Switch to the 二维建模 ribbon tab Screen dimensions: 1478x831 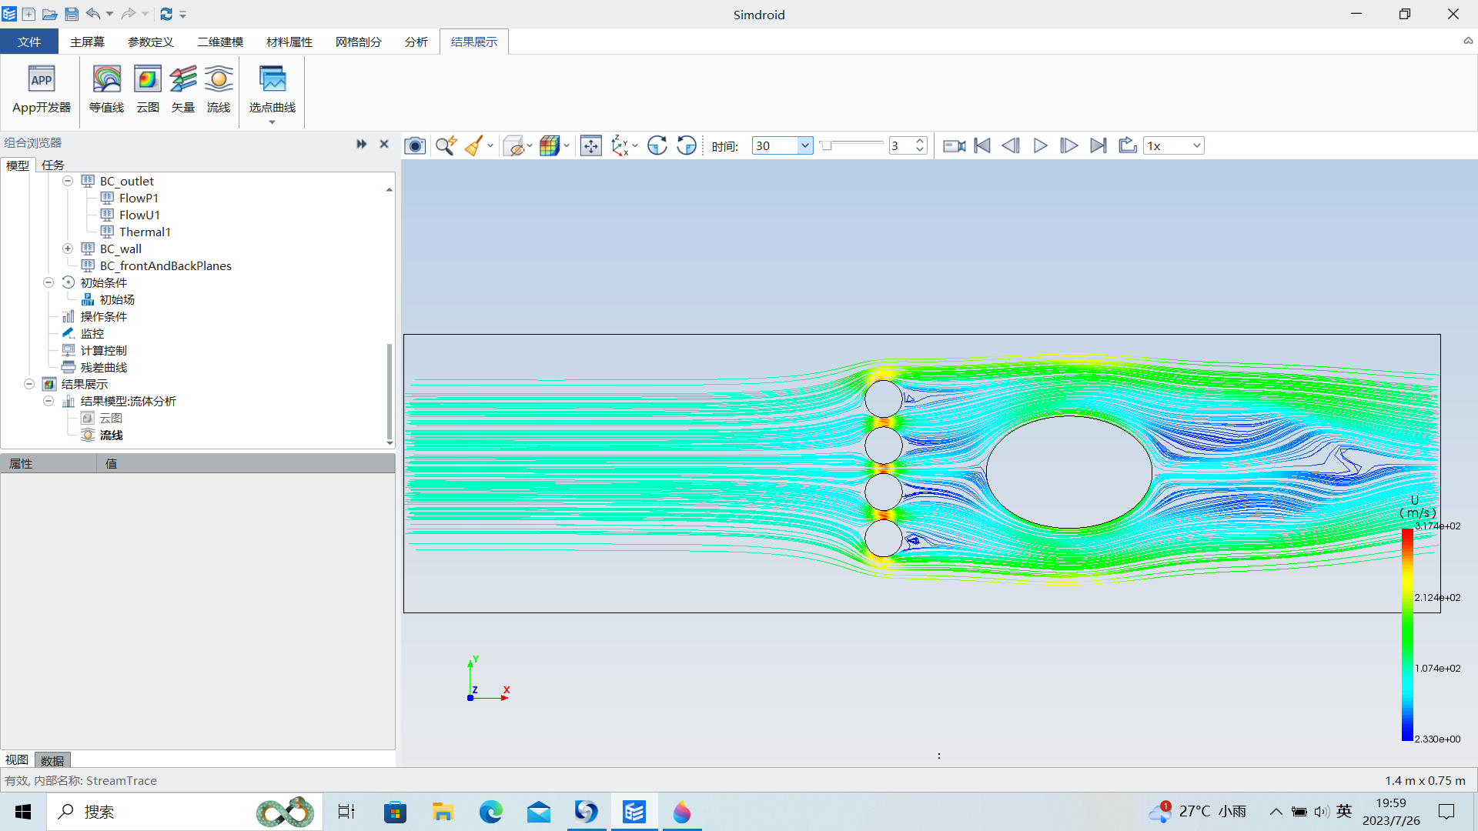pyautogui.click(x=220, y=42)
